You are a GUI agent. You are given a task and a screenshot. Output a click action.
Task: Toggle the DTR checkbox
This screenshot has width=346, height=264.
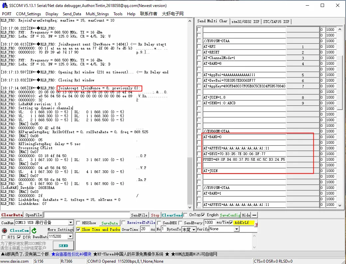coord(19,237)
